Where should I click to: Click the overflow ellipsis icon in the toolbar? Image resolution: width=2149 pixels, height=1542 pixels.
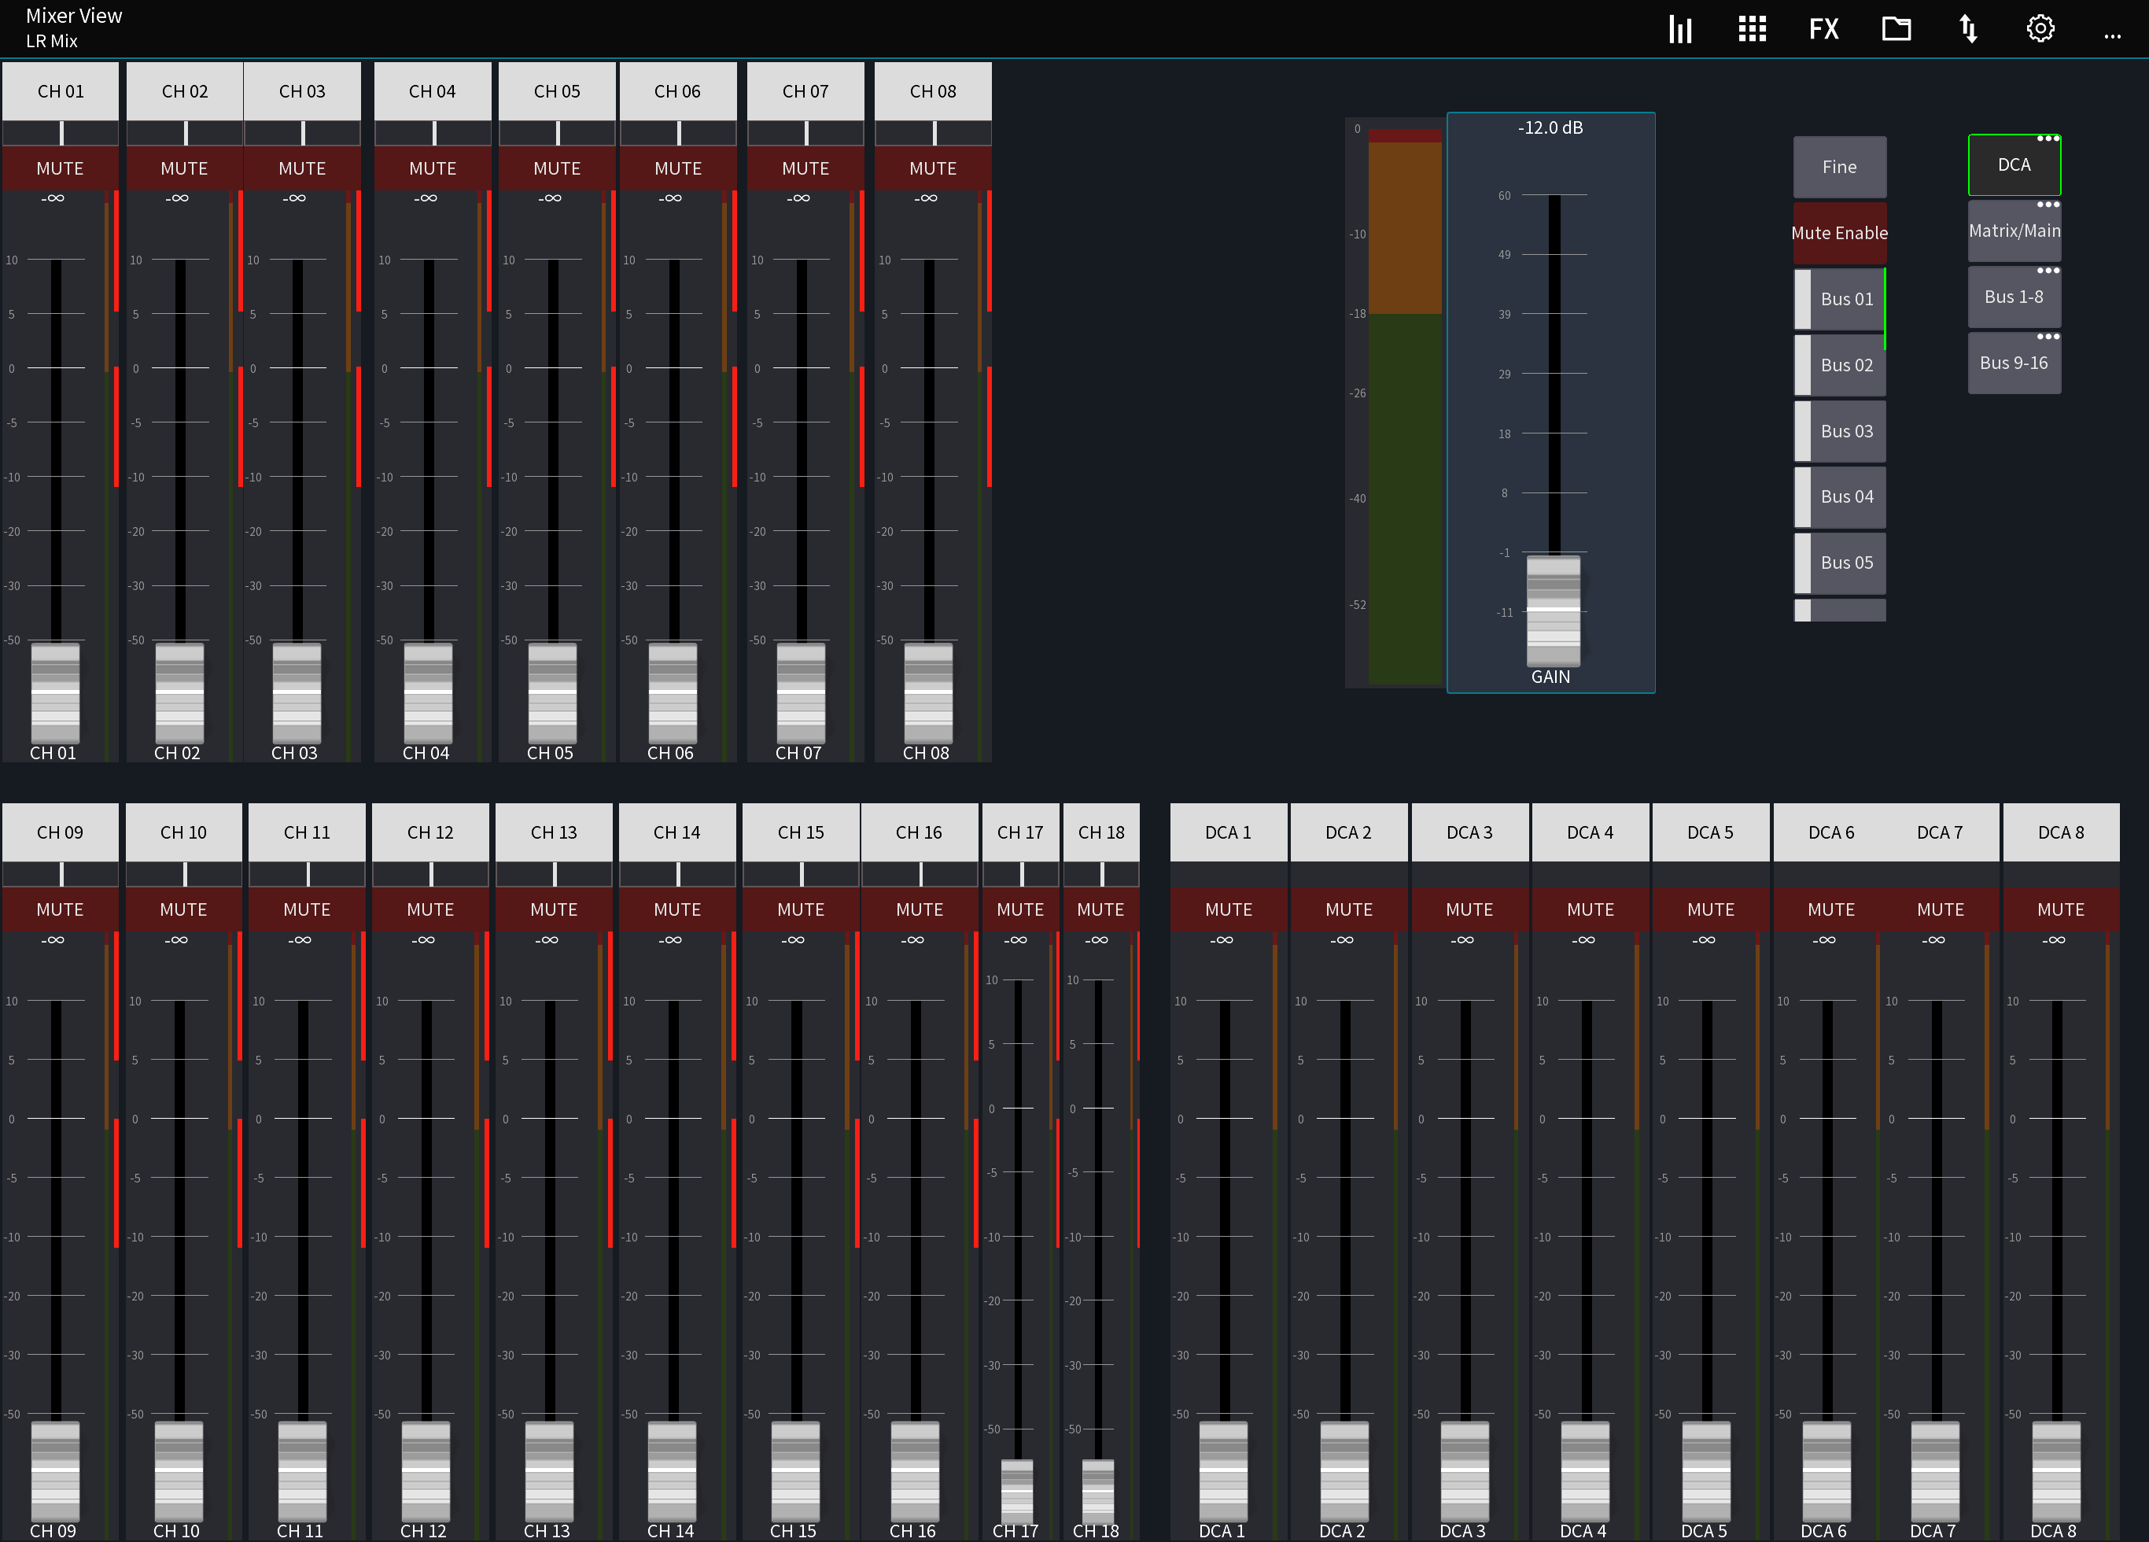2112,36
